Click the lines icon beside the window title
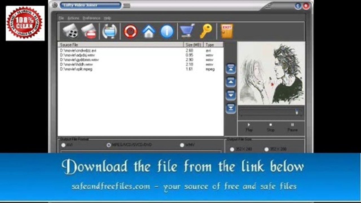Image resolution: width=361 pixels, height=203 pixels. [x=127, y=6]
